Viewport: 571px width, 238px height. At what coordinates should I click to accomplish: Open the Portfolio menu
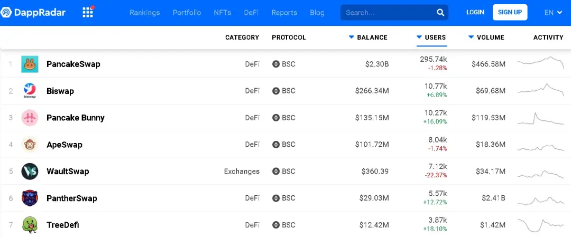(187, 13)
